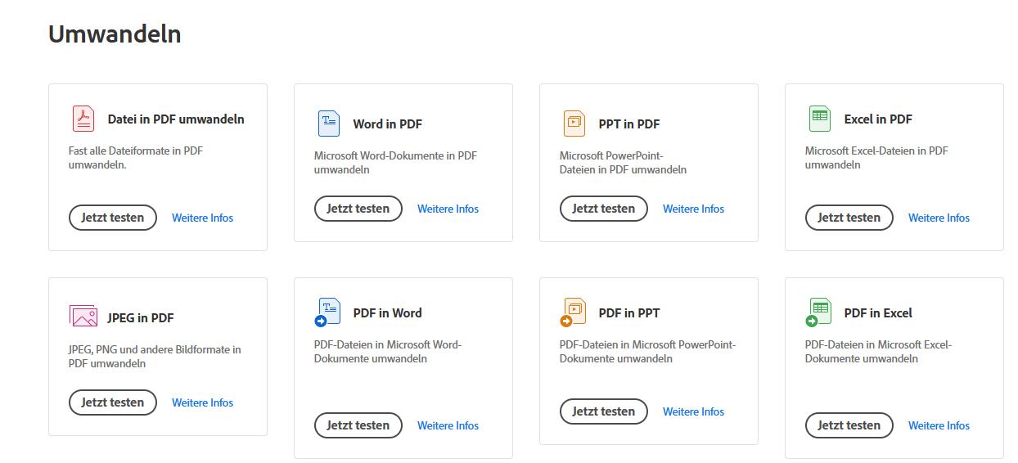Click the green Excel in PDF icon

(x=819, y=119)
